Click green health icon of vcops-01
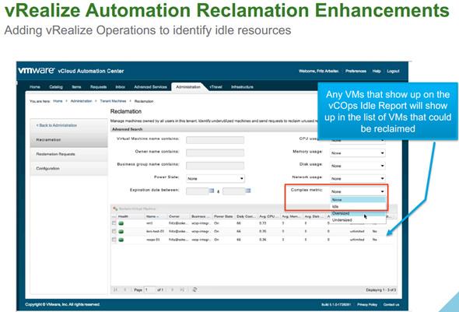Viewport: 459px width, 312px height. 121,240
